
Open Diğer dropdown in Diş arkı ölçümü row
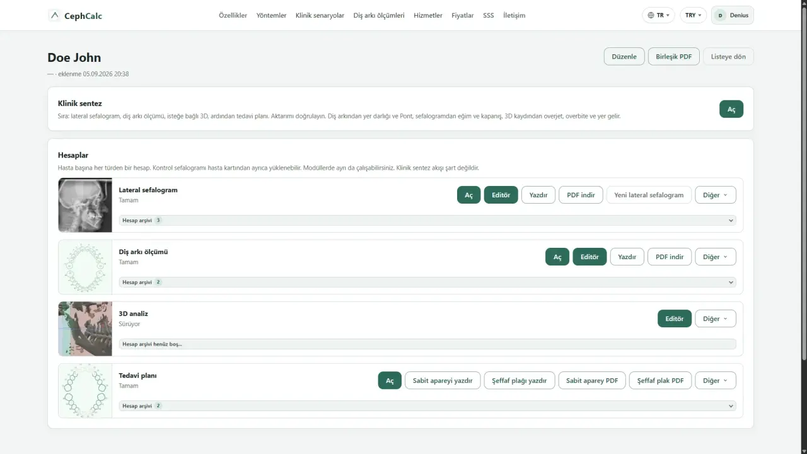click(x=716, y=257)
